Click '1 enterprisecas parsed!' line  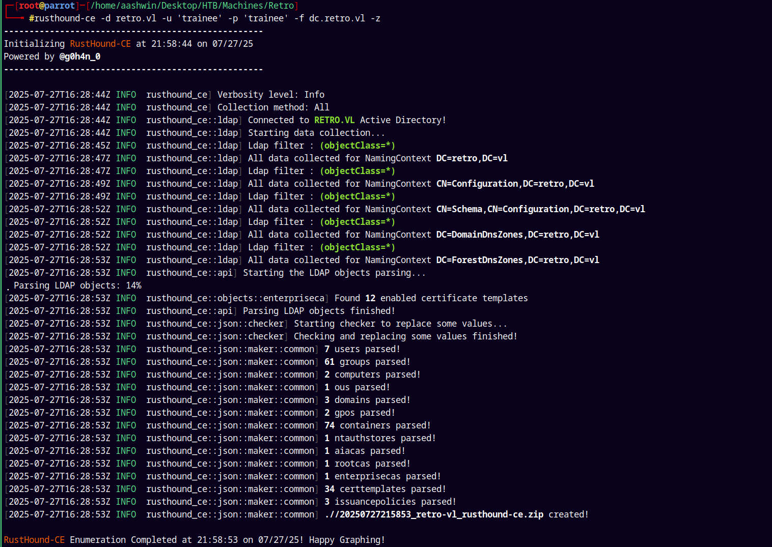pyautogui.click(x=383, y=476)
